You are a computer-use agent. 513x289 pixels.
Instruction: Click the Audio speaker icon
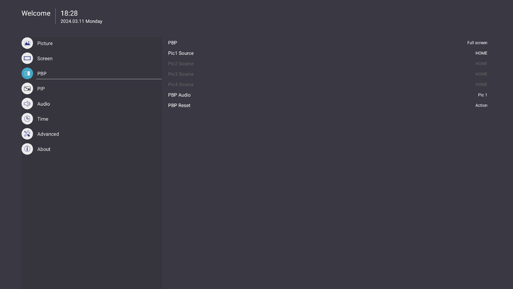point(27,104)
